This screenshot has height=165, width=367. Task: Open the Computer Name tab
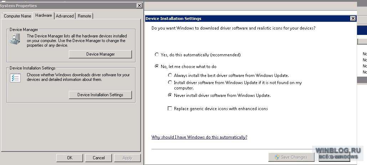tap(17, 16)
